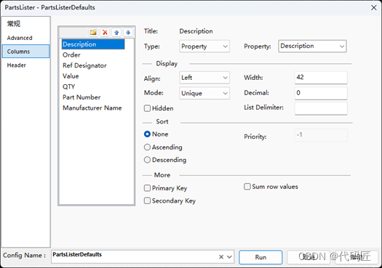
Task: Select Description in column list
Action: (93, 44)
